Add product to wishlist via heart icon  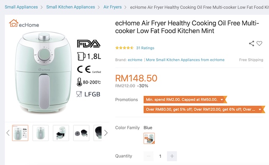pos(259,44)
